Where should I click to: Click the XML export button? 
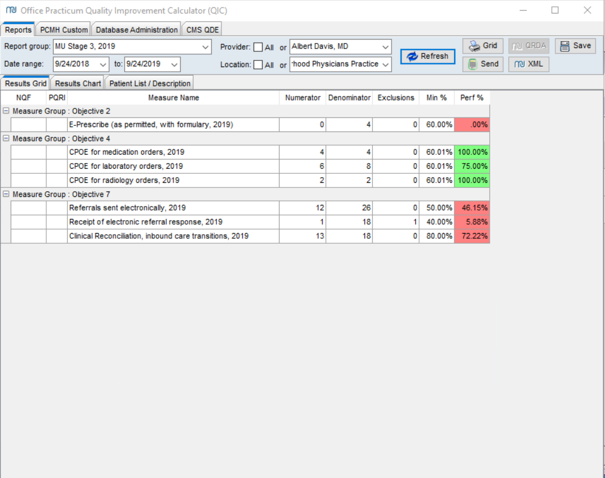529,64
